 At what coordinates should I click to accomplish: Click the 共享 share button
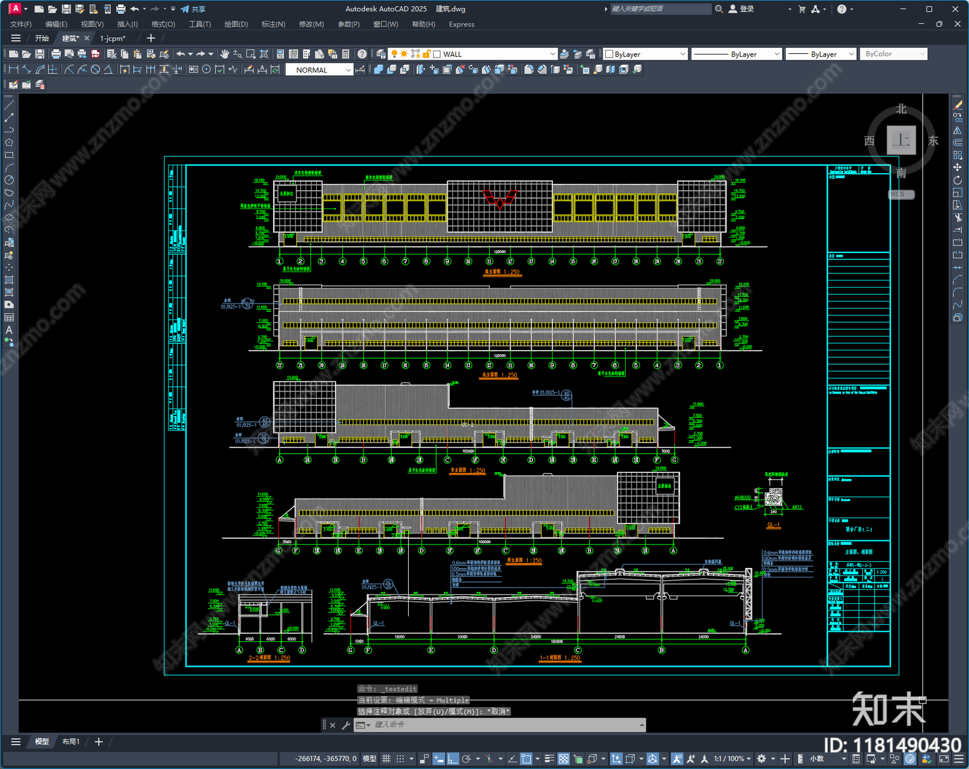193,9
